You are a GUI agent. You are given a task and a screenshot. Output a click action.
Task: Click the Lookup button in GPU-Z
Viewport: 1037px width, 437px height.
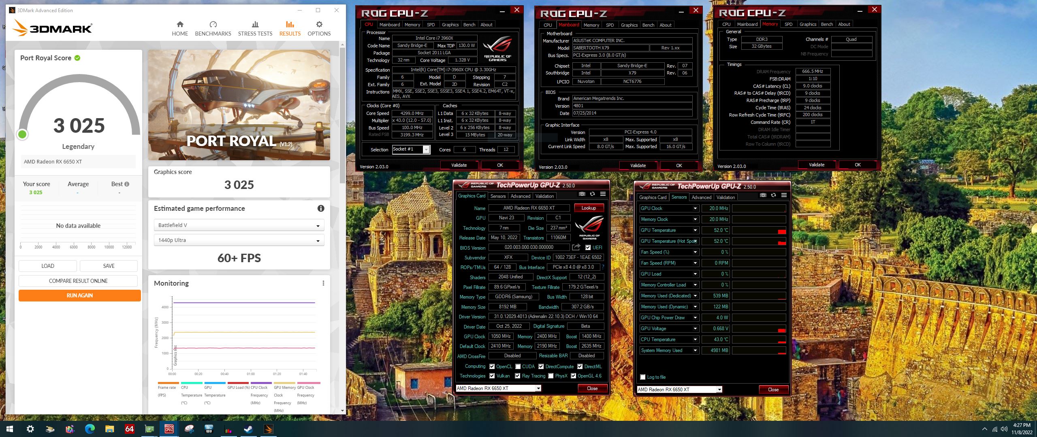pos(589,208)
